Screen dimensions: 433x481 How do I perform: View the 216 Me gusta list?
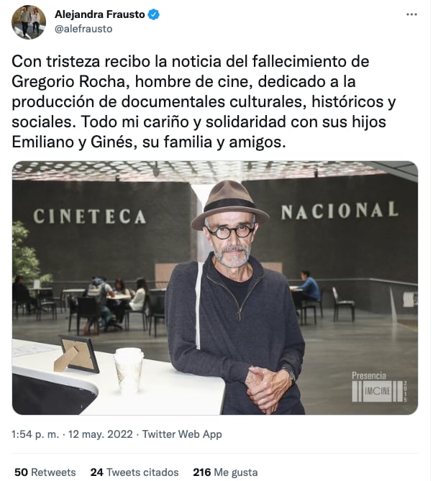pyautogui.click(x=225, y=472)
